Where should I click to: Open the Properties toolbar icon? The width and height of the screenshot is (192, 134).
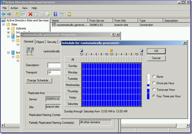pyautogui.click(x=36, y=14)
